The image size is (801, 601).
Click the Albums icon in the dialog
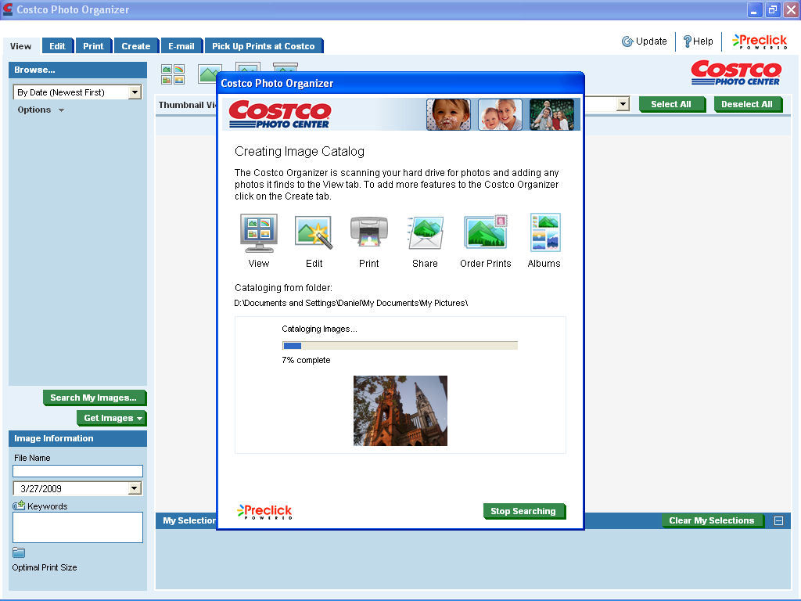pos(544,233)
